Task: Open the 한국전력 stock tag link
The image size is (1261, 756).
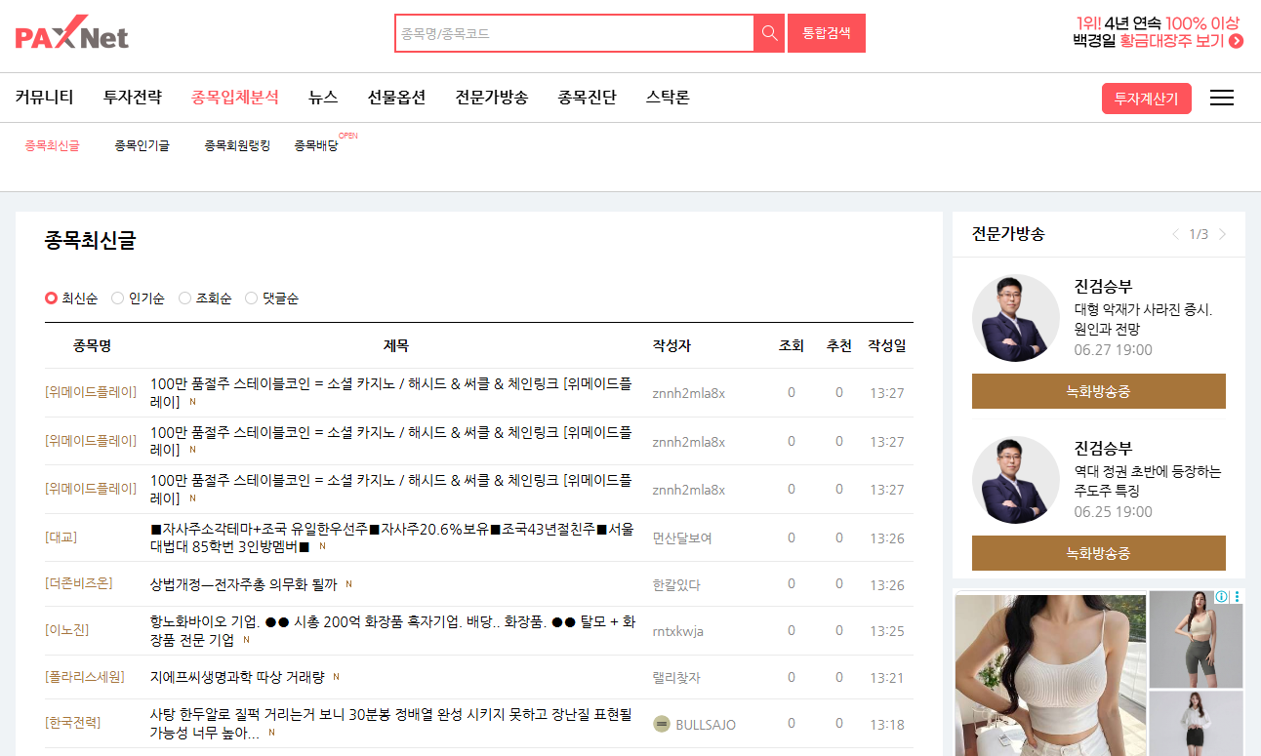Action: pos(72,723)
